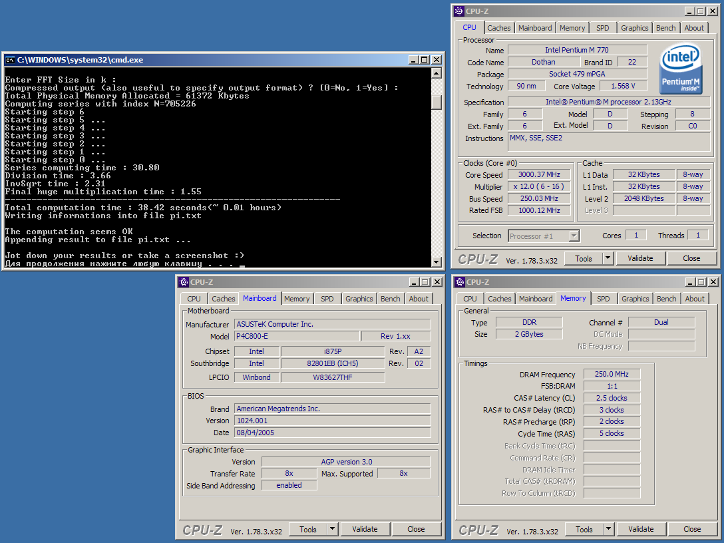Click the Core Speed value 3000.37 MHz
Screen dimensions: 724x543
point(539,174)
